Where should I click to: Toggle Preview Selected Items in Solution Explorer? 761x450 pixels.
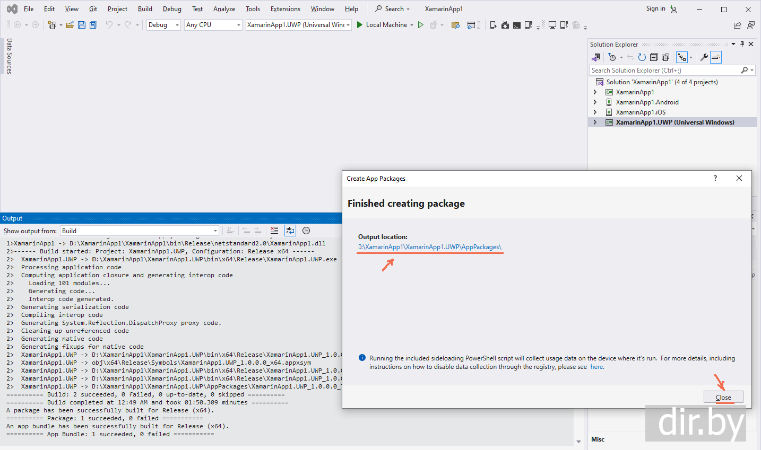pyautogui.click(x=716, y=57)
